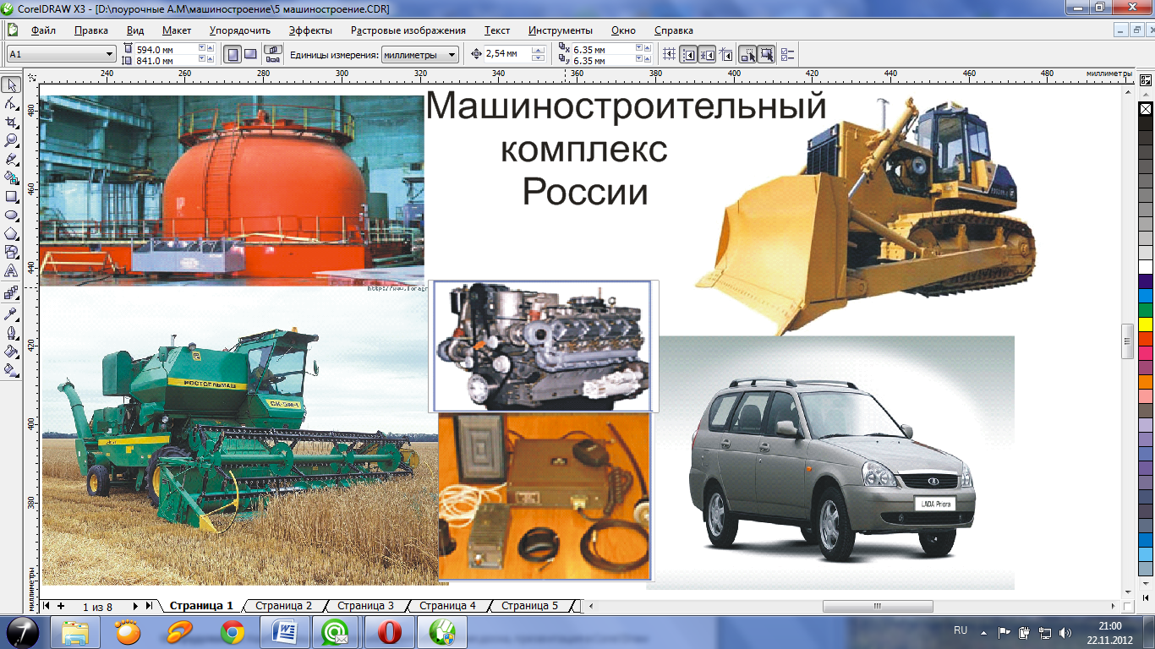Viewport: 1155px width, 649px height.
Task: Select the Freehand drawing tool
Action: pos(12,159)
